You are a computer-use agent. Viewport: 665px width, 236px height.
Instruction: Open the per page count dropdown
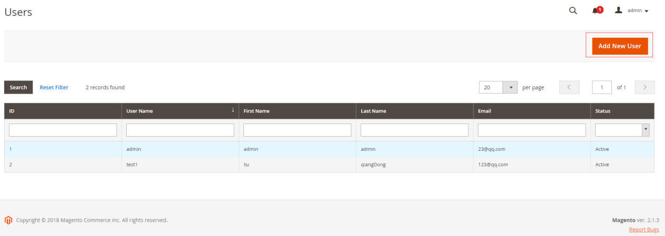510,87
